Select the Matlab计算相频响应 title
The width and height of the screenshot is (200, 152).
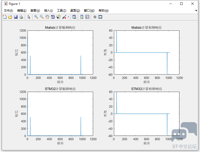[x=147, y=27]
